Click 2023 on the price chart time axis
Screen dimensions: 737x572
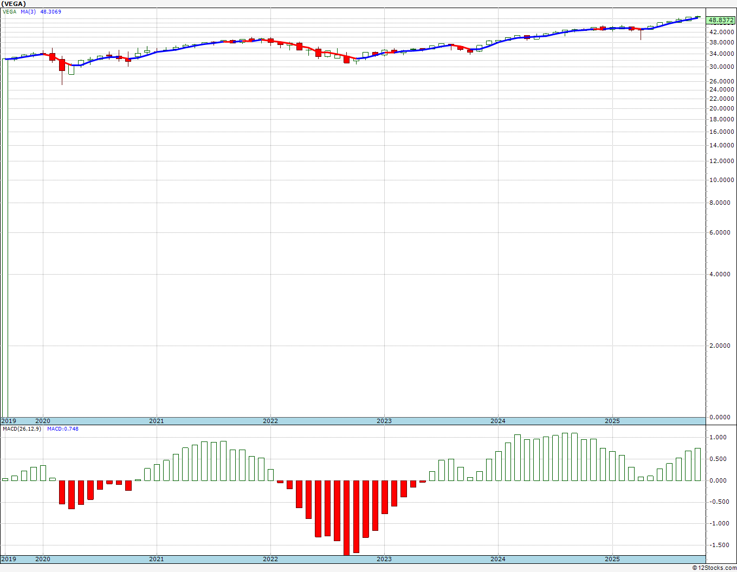coord(384,421)
